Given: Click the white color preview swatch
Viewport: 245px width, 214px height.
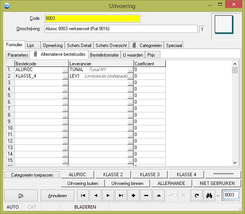Looking at the screenshot, I should [x=224, y=24].
